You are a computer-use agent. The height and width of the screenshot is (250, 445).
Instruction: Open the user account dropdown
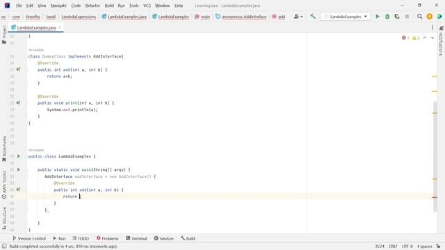pos(298,17)
